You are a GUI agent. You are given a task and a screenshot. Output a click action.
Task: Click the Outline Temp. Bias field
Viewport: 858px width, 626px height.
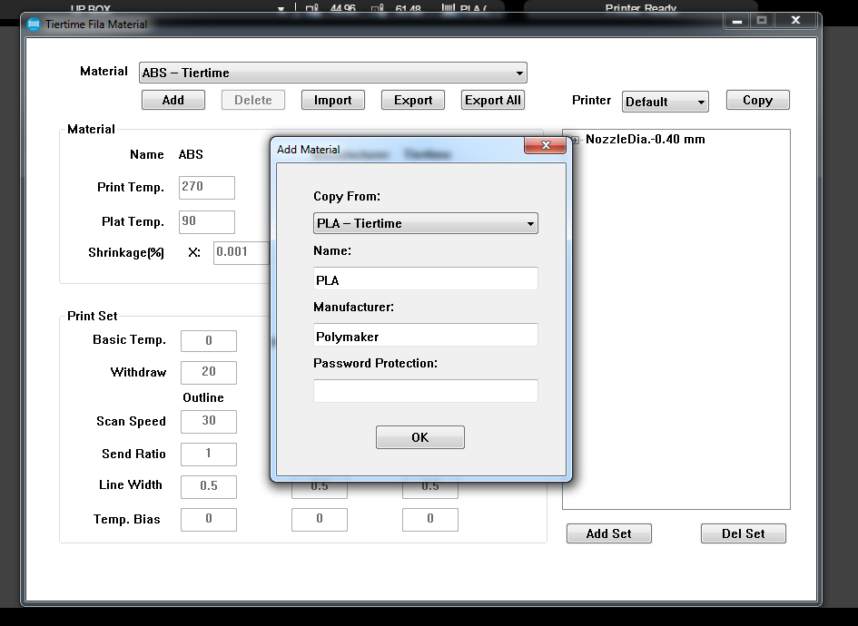[x=209, y=519]
